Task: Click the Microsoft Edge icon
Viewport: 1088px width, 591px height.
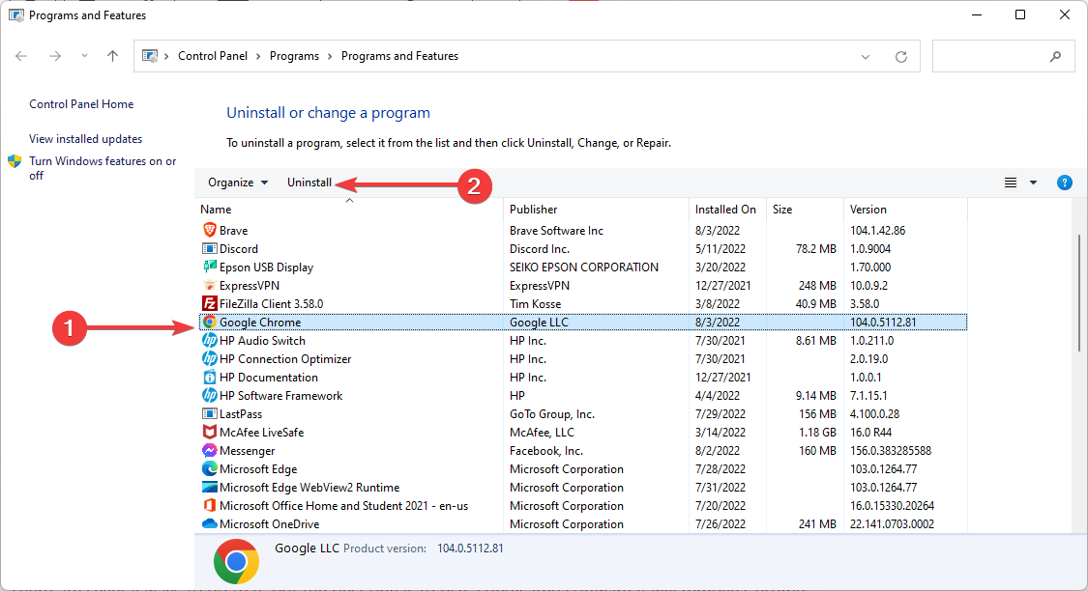Action: (x=209, y=469)
